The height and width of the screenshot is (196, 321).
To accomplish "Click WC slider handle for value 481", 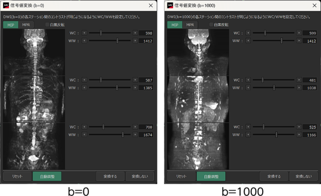I will (x=263, y=80).
